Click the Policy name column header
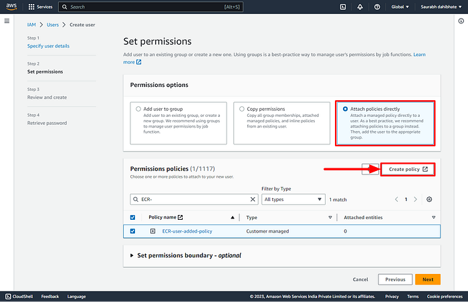This screenshot has width=468, height=302. [x=162, y=217]
